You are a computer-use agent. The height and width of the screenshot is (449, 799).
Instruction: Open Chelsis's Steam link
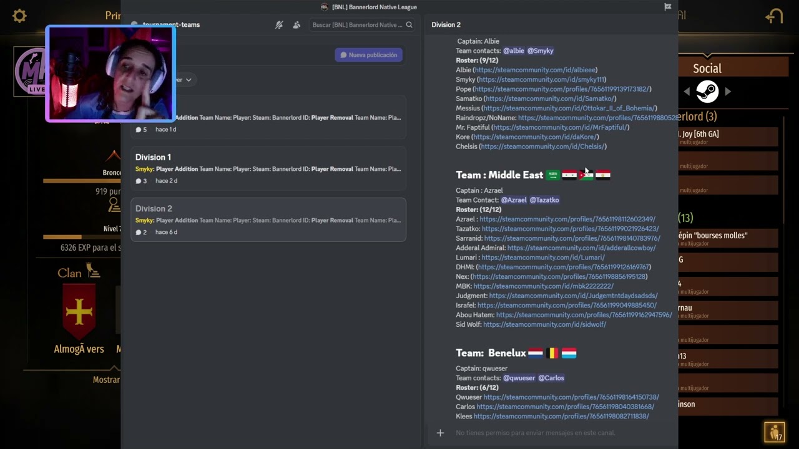coord(542,147)
